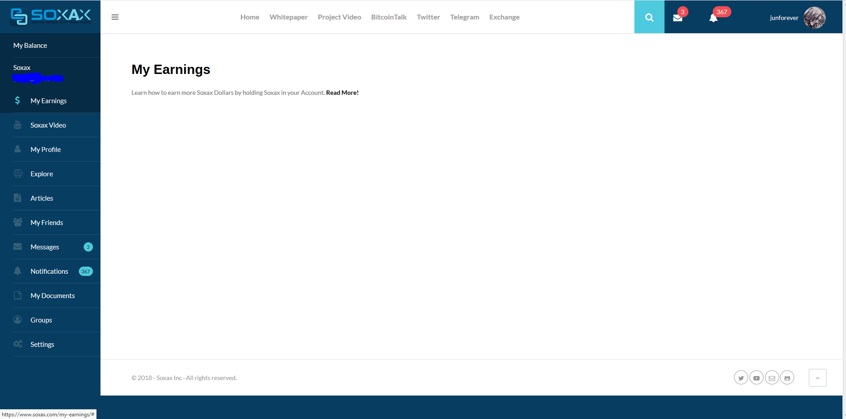The height and width of the screenshot is (419, 846).
Task: Click the gears icon beside Settings
Action: coord(18,344)
